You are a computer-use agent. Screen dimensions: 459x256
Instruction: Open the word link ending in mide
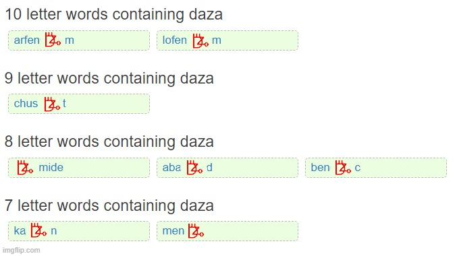[40, 168]
